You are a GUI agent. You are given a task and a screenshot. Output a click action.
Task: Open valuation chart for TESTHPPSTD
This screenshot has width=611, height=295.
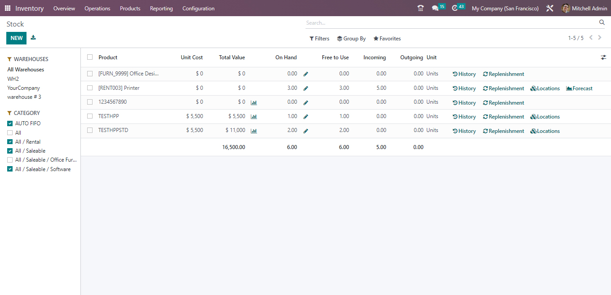click(x=254, y=130)
